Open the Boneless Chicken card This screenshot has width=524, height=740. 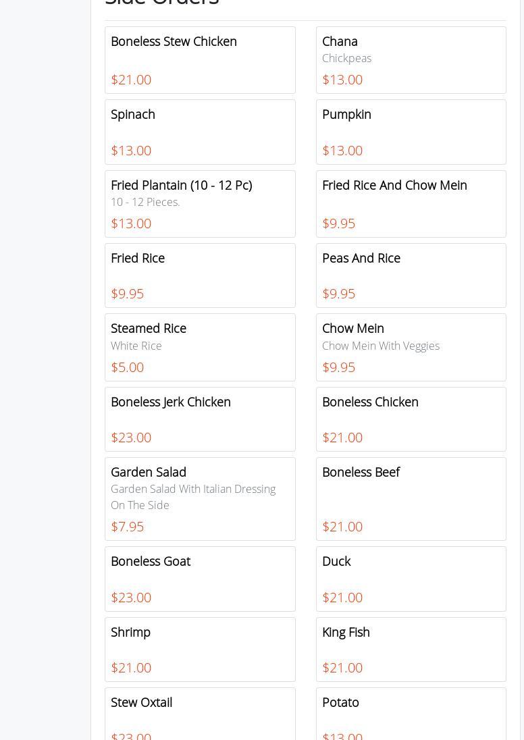click(x=411, y=419)
